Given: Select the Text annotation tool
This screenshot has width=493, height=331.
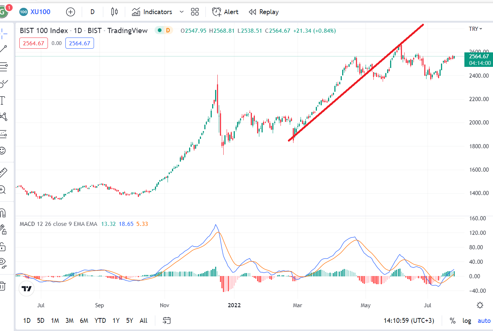Looking at the screenshot, I should tap(3, 100).
